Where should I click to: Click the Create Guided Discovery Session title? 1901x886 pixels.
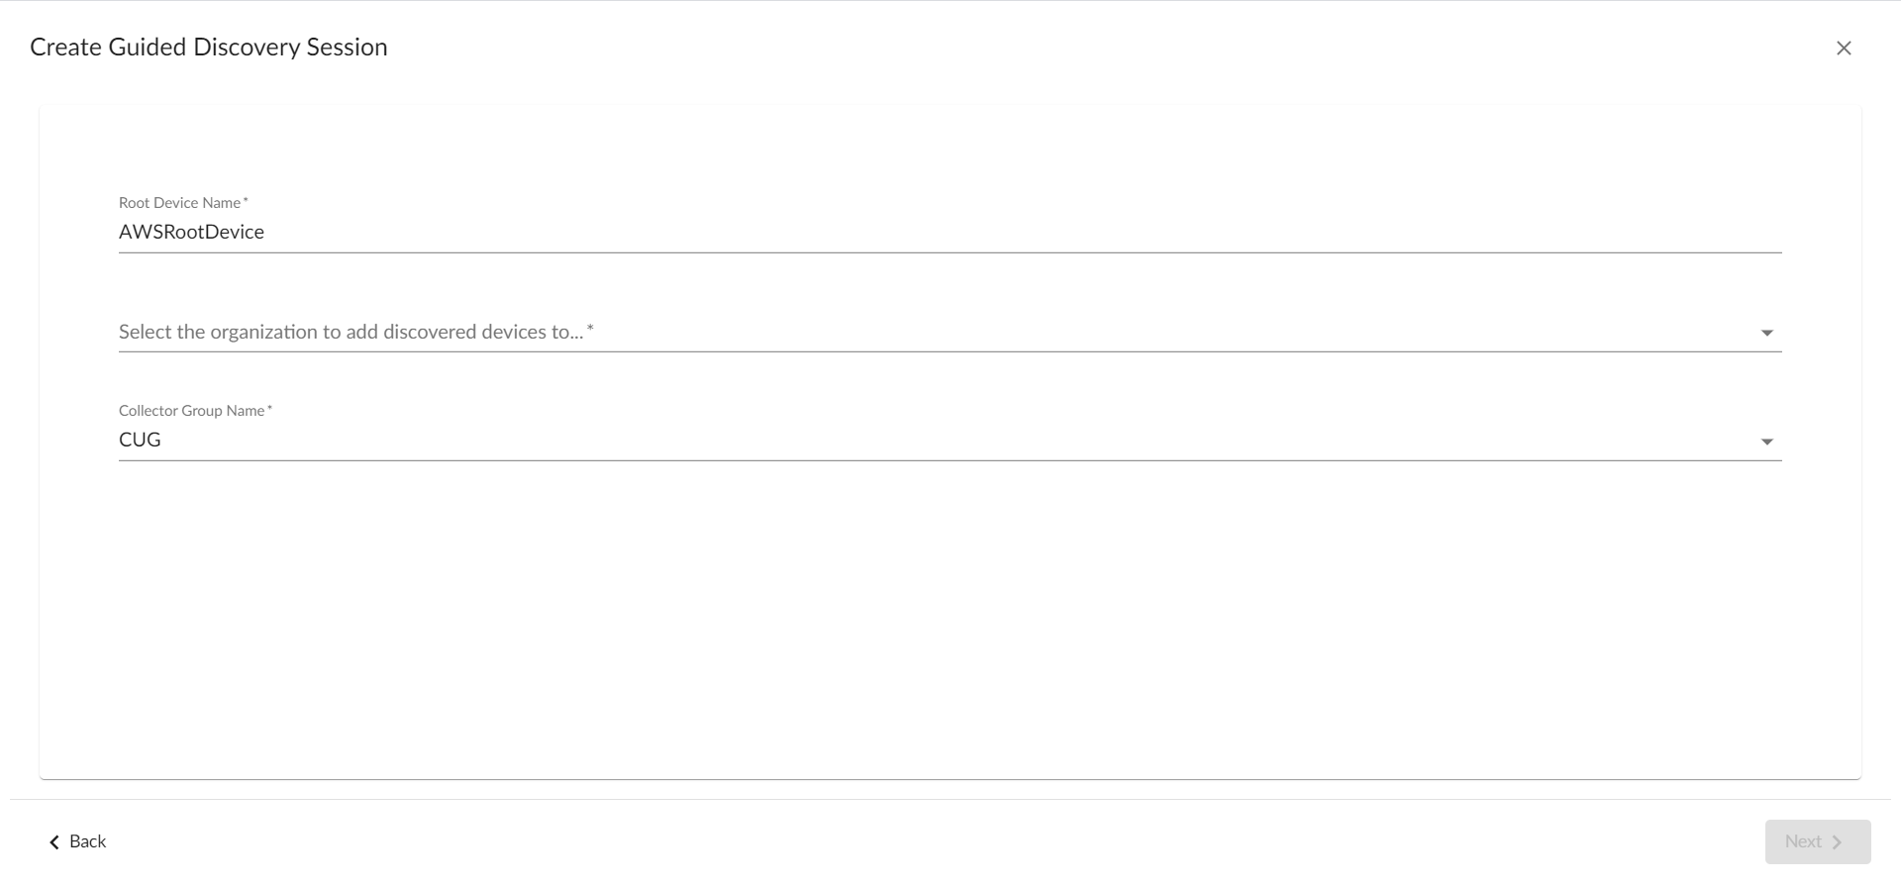click(x=208, y=48)
